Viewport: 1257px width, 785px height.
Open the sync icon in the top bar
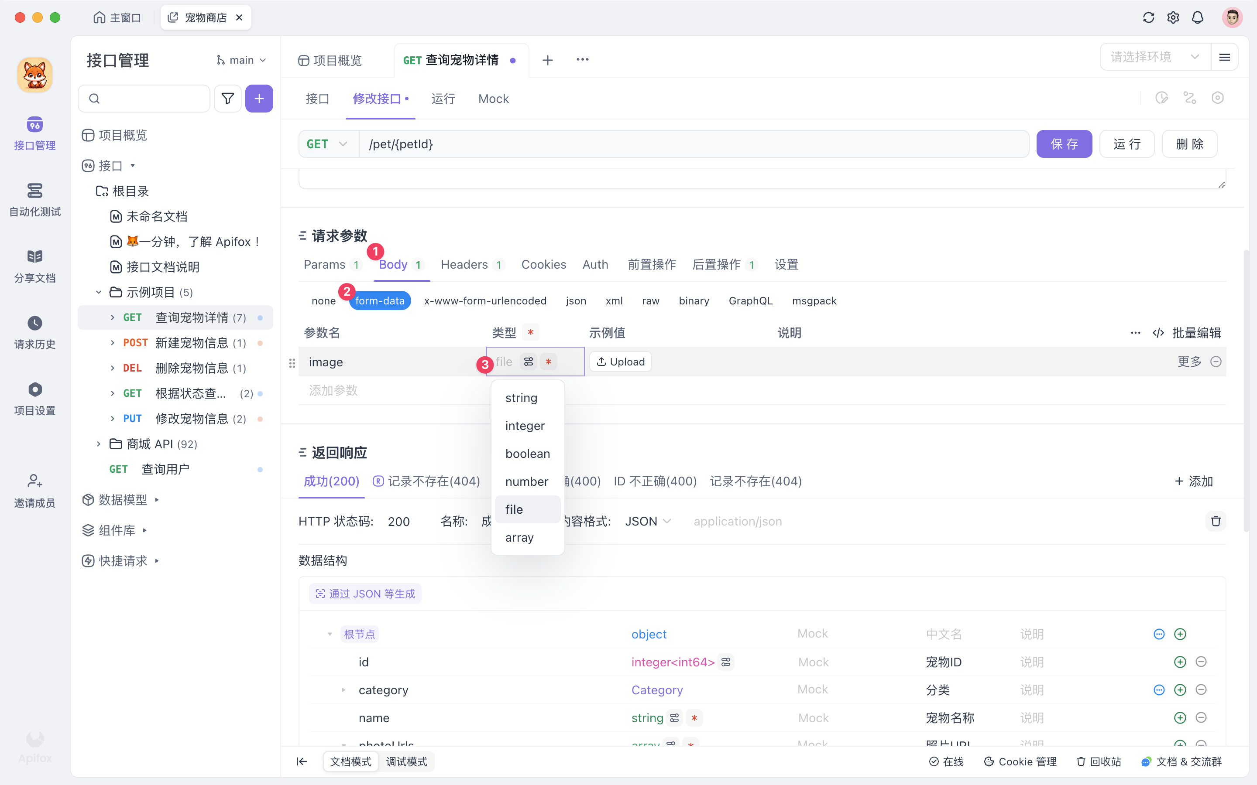pyautogui.click(x=1148, y=17)
